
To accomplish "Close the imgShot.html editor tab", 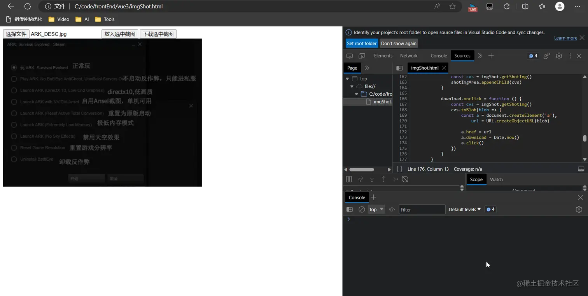I will click(x=444, y=68).
